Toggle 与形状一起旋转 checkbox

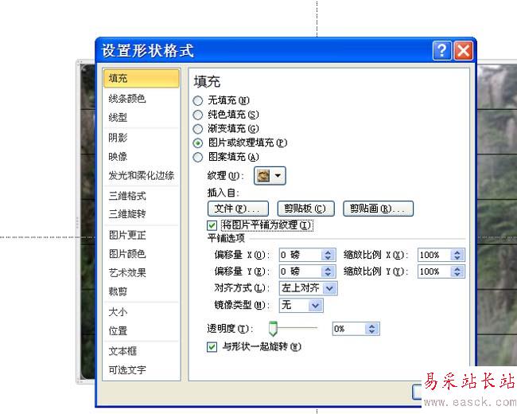click(212, 347)
